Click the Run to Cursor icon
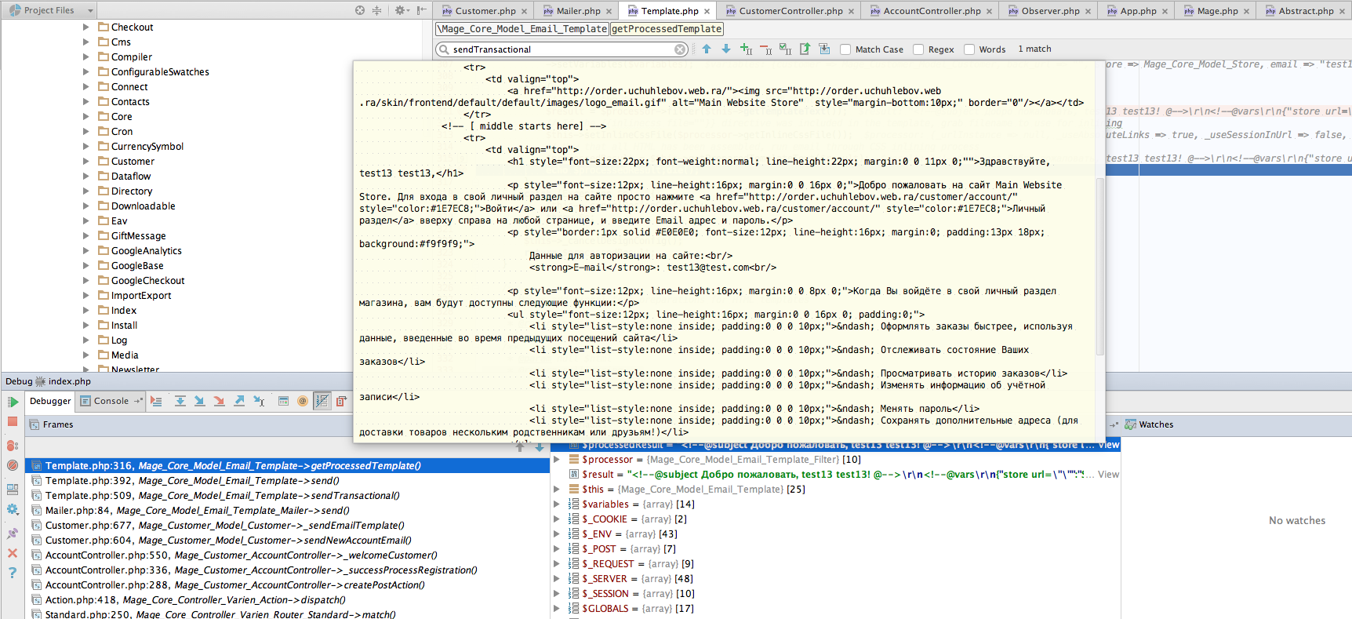 click(x=260, y=401)
